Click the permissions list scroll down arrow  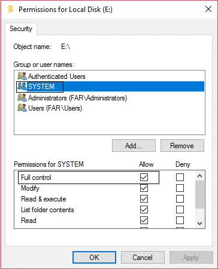(x=199, y=224)
